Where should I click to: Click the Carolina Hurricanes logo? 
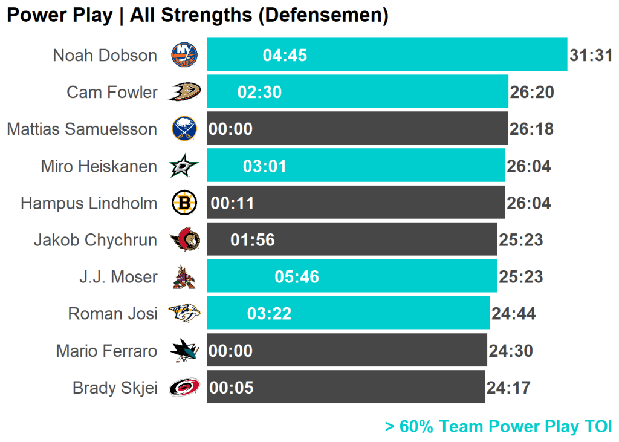click(x=184, y=388)
